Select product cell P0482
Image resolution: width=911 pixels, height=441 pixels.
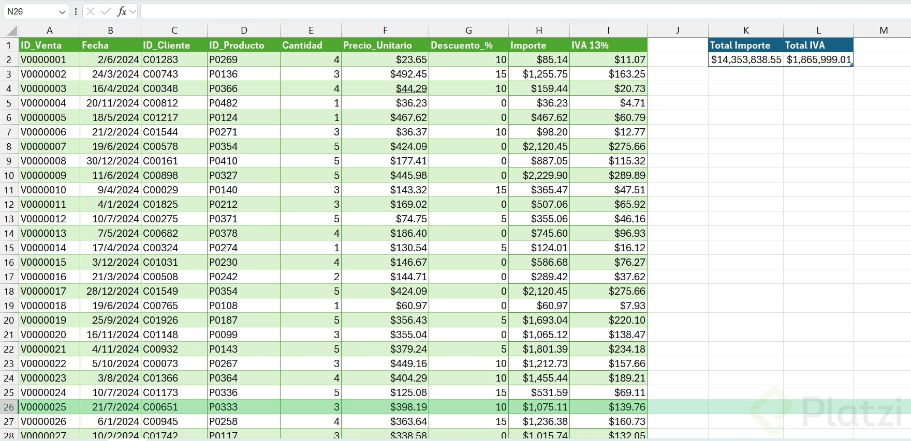[x=244, y=103]
